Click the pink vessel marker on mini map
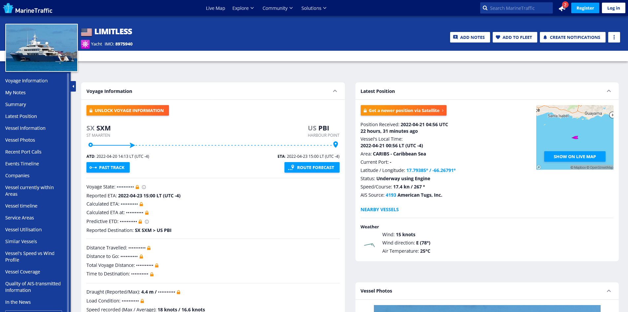 pos(575,137)
